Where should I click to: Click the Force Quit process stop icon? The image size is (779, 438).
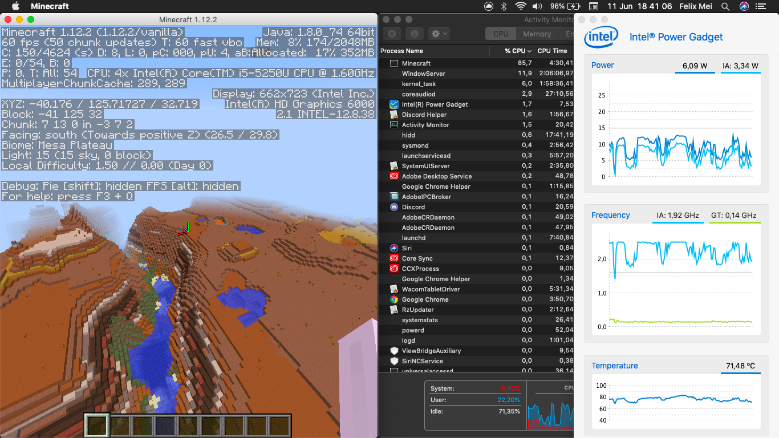(392, 34)
